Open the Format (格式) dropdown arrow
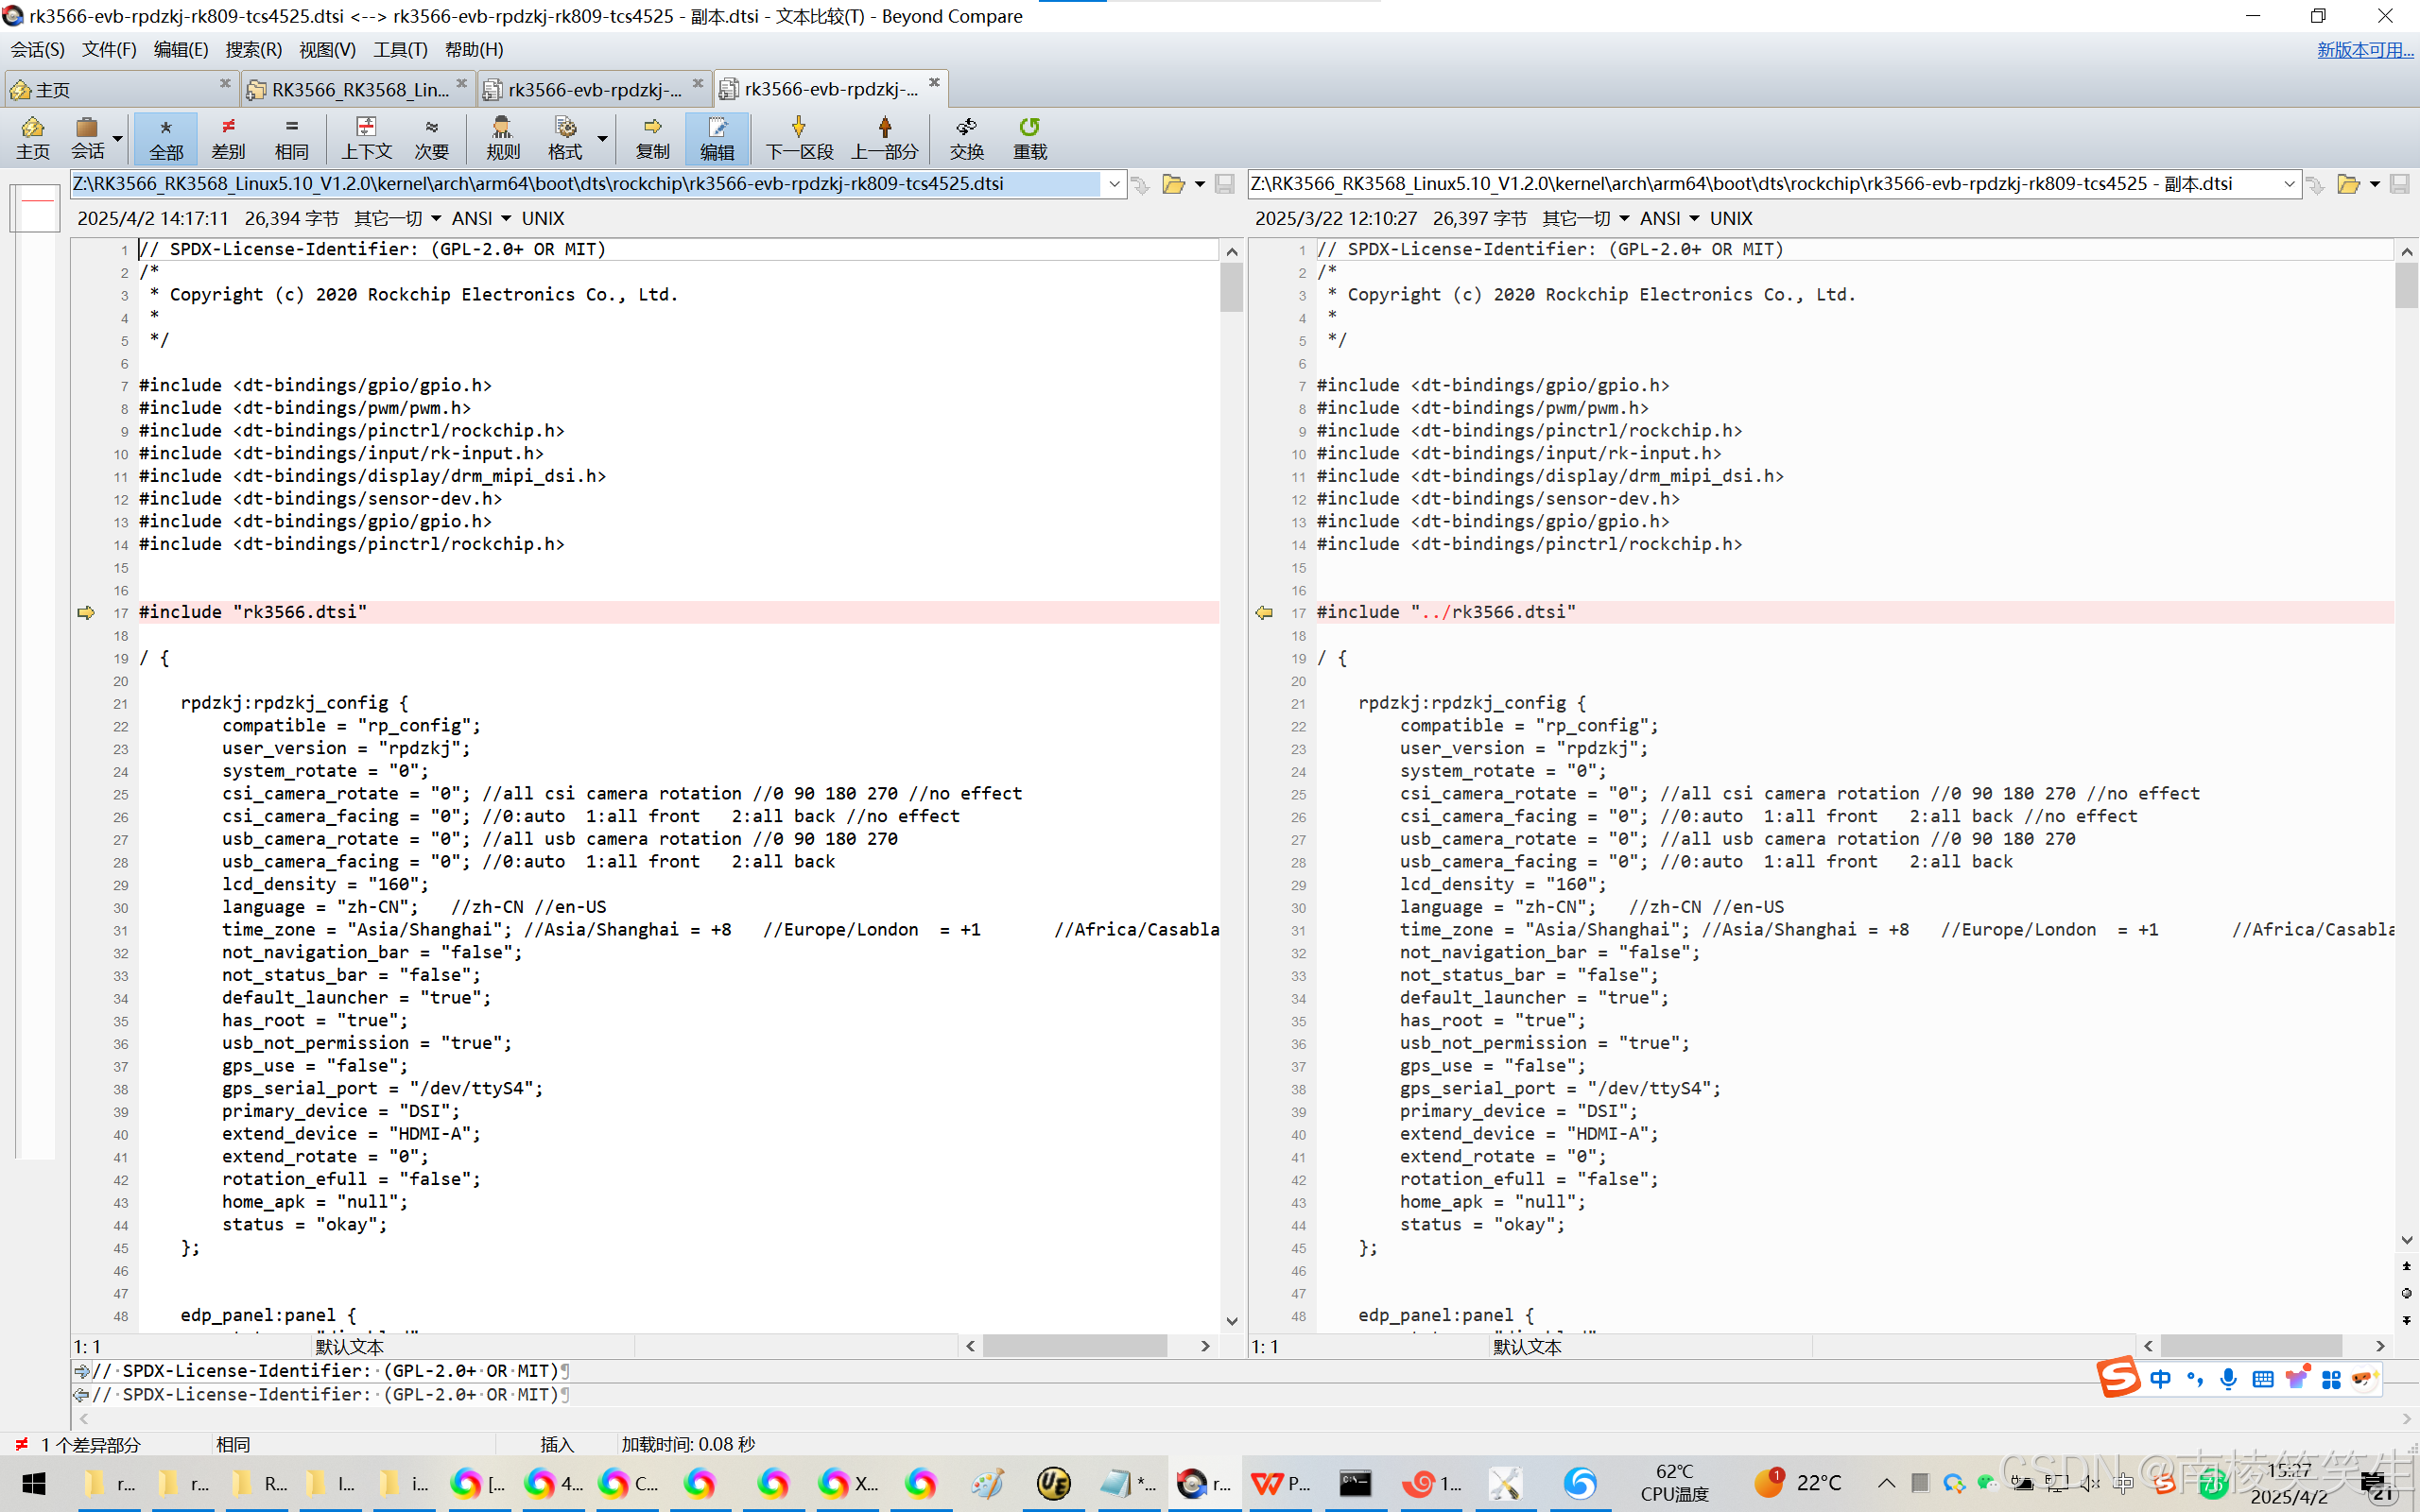 point(603,137)
